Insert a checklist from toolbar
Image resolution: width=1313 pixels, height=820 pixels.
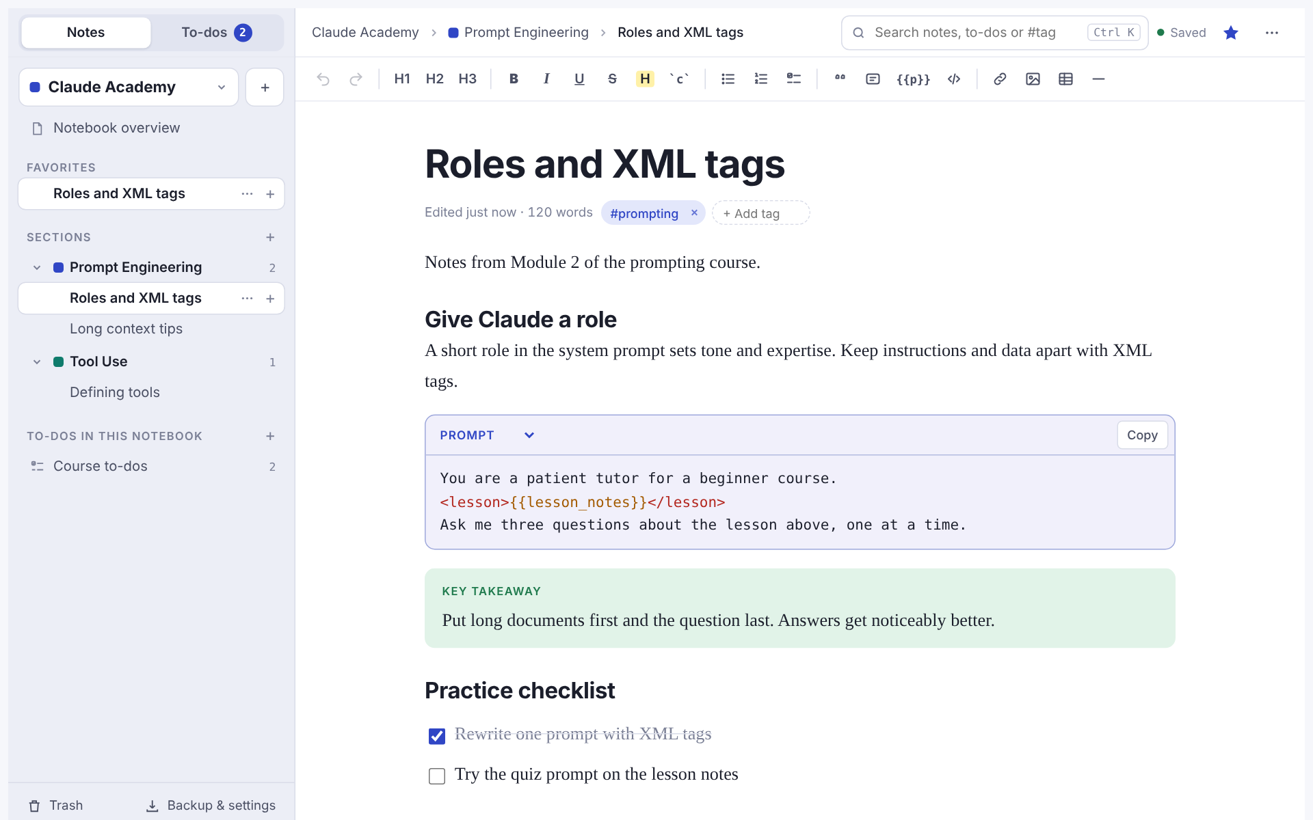pyautogui.click(x=794, y=79)
